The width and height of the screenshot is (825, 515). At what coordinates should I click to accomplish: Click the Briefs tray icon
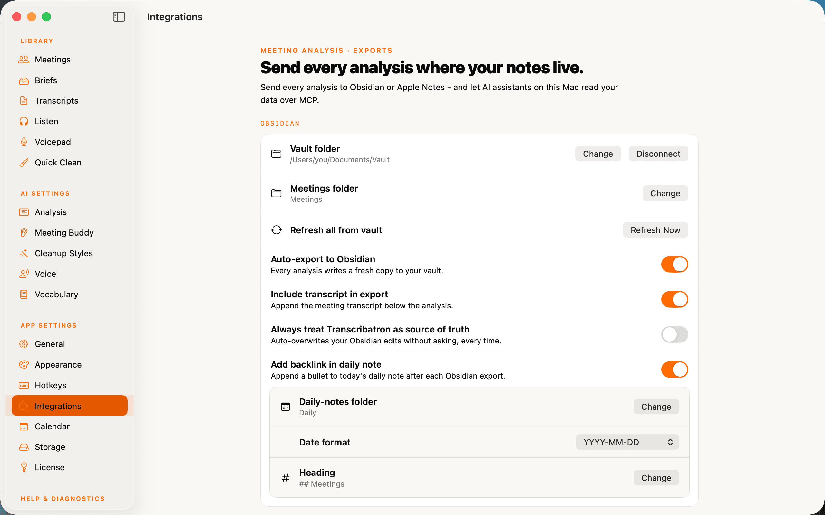(24, 80)
